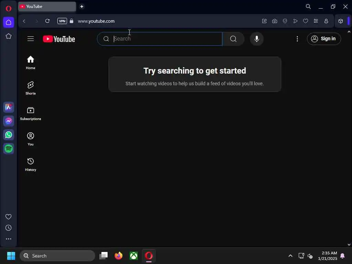This screenshot has height=264, width=352.
Task: Open flow send arrow icon
Action: click(x=295, y=21)
